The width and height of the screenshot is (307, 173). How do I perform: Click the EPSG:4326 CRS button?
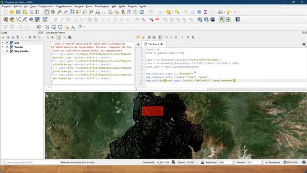coord(290,162)
